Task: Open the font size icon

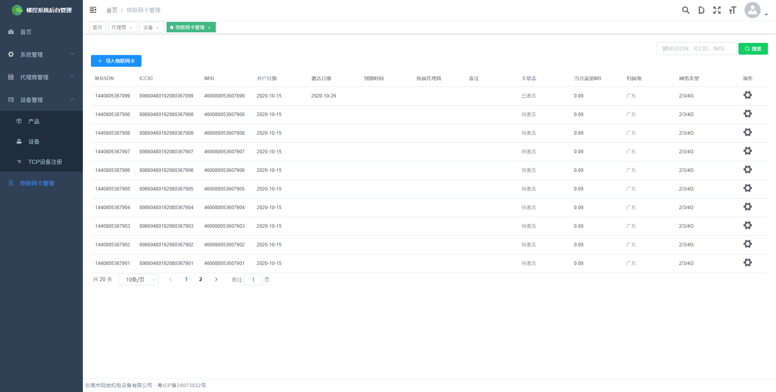Action: [732, 10]
